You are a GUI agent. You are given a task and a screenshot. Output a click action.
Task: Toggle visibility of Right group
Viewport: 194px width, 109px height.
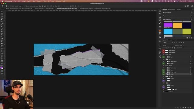point(163,55)
